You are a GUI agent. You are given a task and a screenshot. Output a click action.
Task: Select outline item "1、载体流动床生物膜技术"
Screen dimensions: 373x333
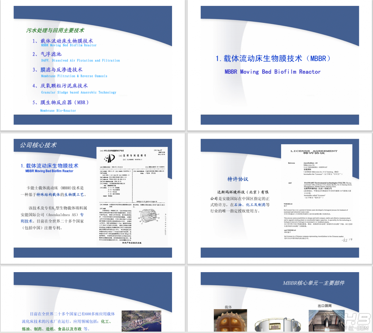coord(63,41)
